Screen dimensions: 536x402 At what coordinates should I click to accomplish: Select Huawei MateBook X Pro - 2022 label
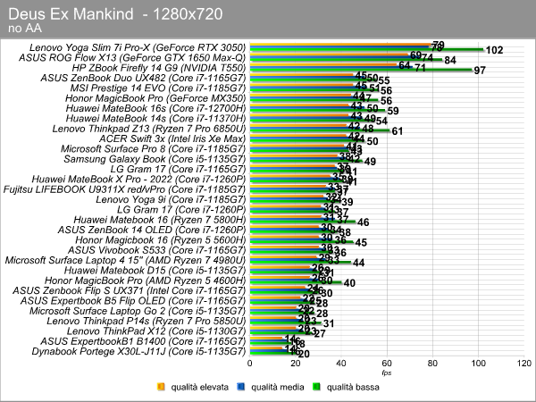tap(138, 180)
